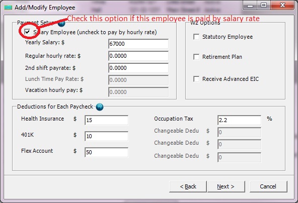Uncheck the Salary Employee checkbox
The width and height of the screenshot is (298, 203).
point(28,32)
